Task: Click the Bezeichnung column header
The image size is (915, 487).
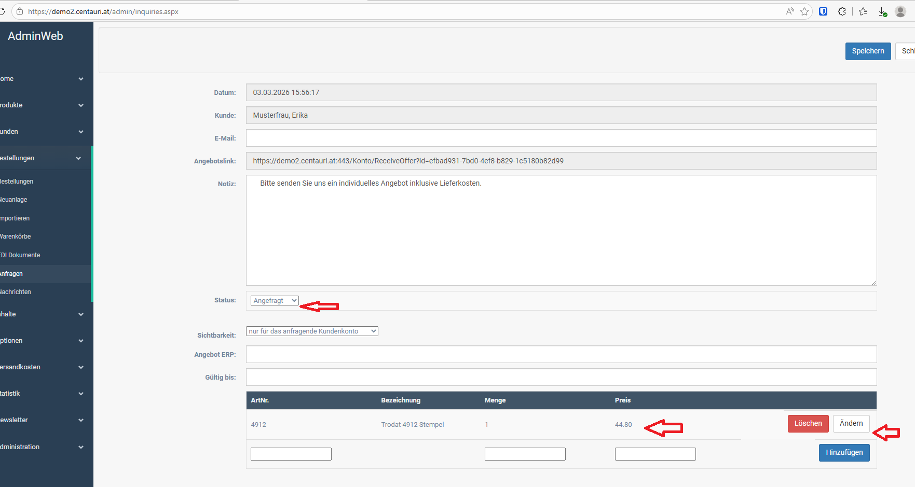Action: (x=401, y=400)
